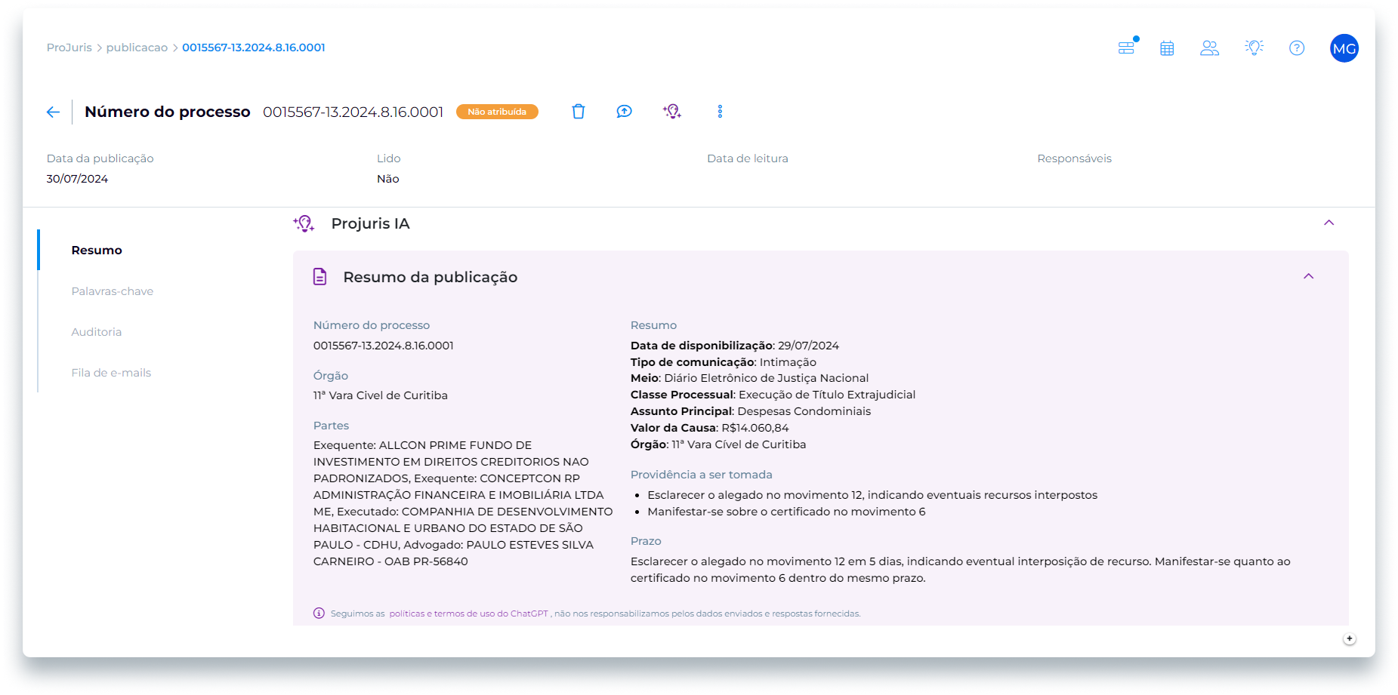1398x695 pixels.
Task: Click the Não atribuída status badge
Action: 497,111
